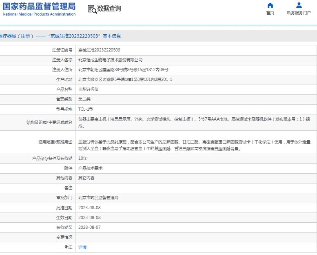Viewport: 317px width, 255px height.
Task: Click the 数据查询 heading text
Action: point(109,9)
